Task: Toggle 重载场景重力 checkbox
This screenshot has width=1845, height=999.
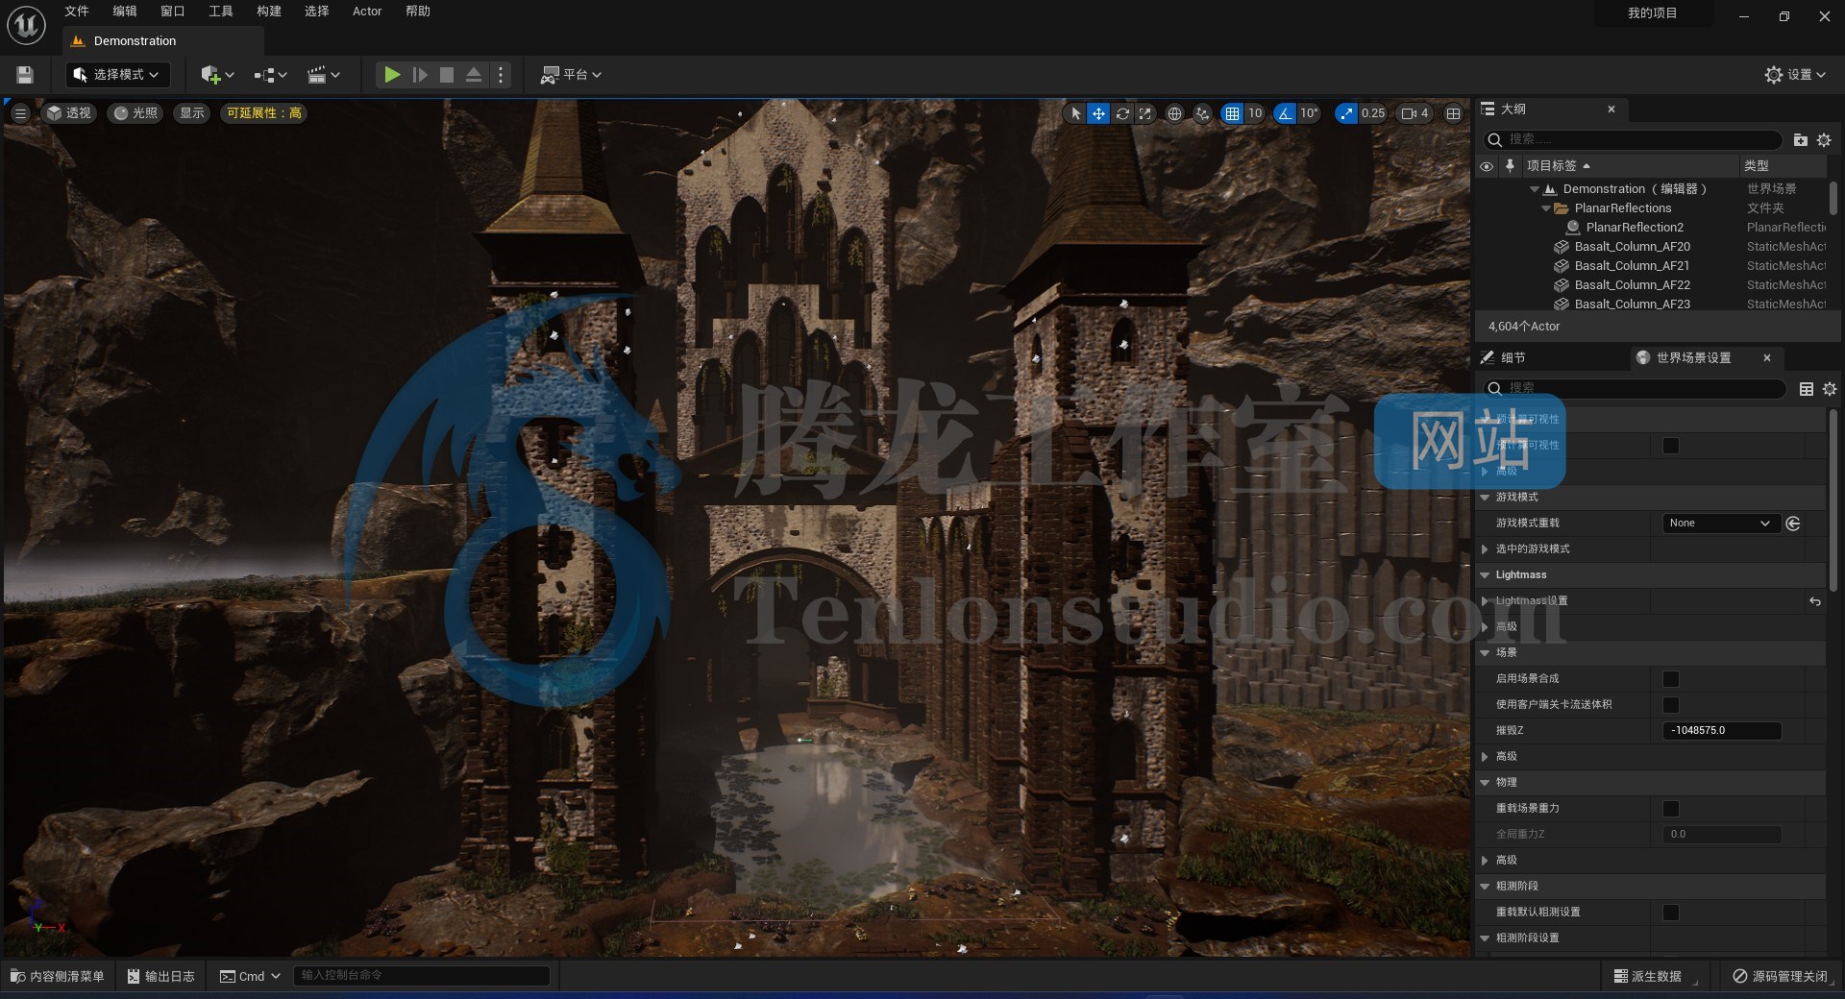Action: pyautogui.click(x=1671, y=809)
